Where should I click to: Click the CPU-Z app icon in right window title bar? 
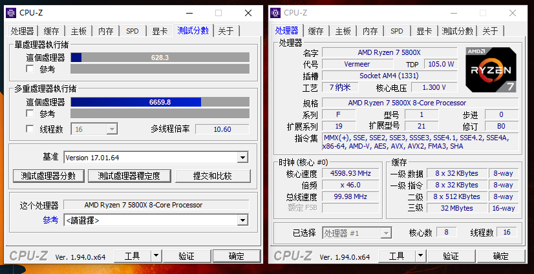(275, 13)
